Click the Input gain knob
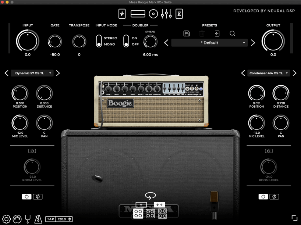The width and height of the screenshot is (301, 225). click(x=28, y=41)
